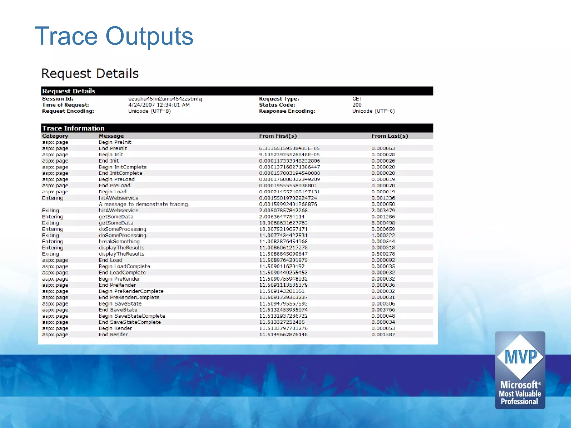Click the Message column header
The width and height of the screenshot is (571, 428).
pos(111,136)
